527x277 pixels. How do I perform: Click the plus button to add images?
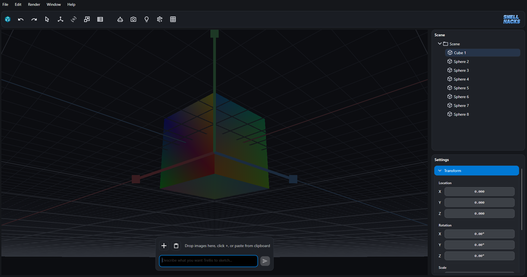(164, 245)
